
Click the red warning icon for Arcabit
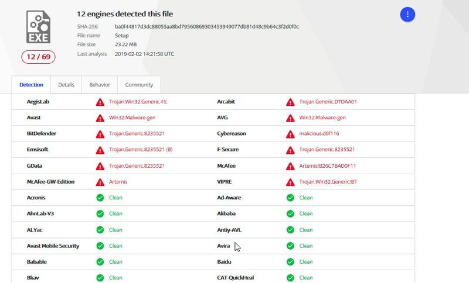290,102
